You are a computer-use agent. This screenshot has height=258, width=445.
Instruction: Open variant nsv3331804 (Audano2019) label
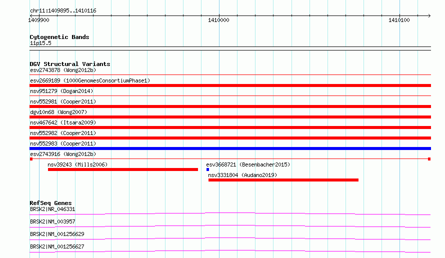242,175
